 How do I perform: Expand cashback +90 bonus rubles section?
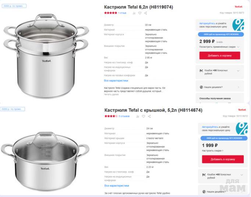tap(238, 70)
